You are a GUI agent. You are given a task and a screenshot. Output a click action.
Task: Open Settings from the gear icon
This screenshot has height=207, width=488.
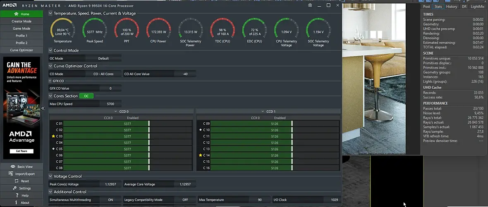click(x=15, y=188)
